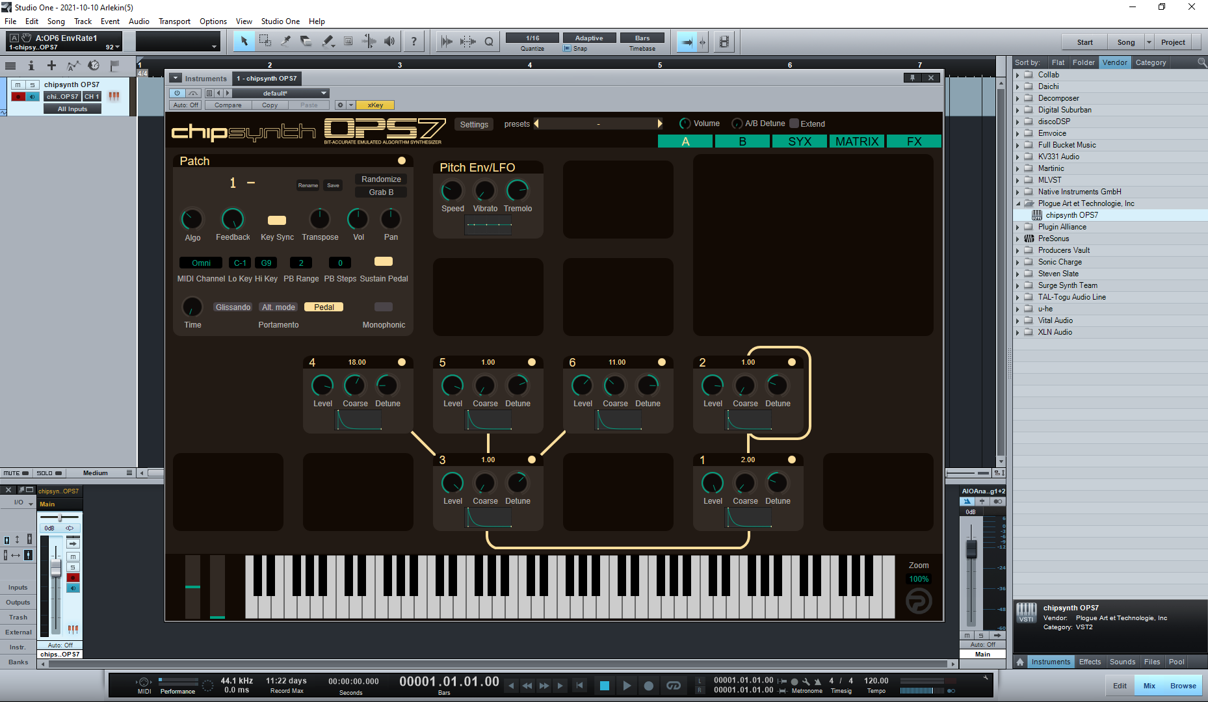Image resolution: width=1208 pixels, height=702 pixels.
Task: Adjust the mixer channel pan slider
Action: [60, 517]
